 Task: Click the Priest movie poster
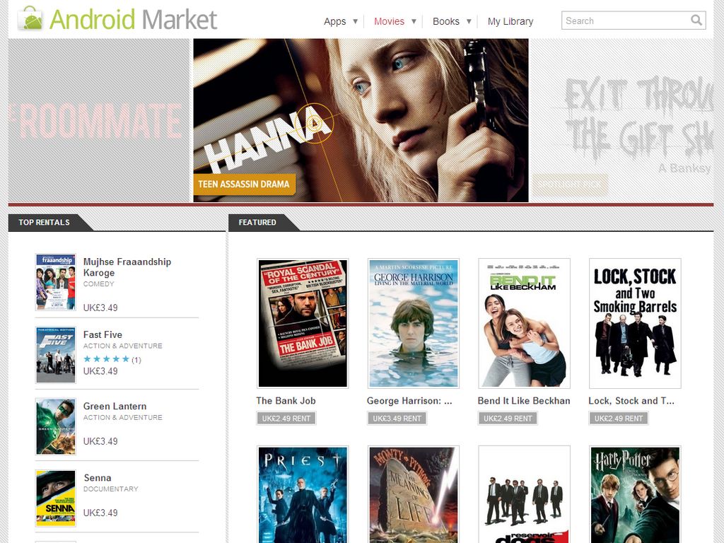303,493
